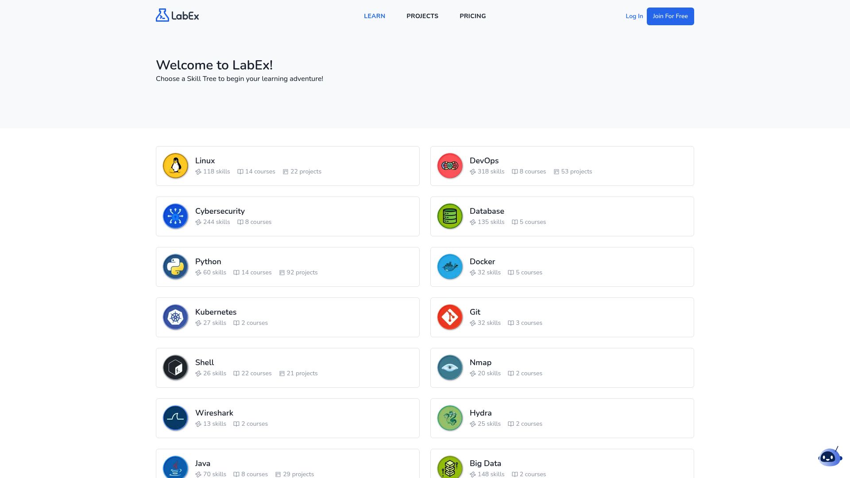This screenshot has width=850, height=478.
Task: Open the PRICING page
Action: coord(472,16)
